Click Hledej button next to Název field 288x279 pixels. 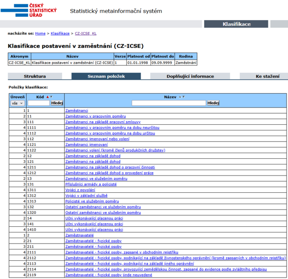(213, 103)
